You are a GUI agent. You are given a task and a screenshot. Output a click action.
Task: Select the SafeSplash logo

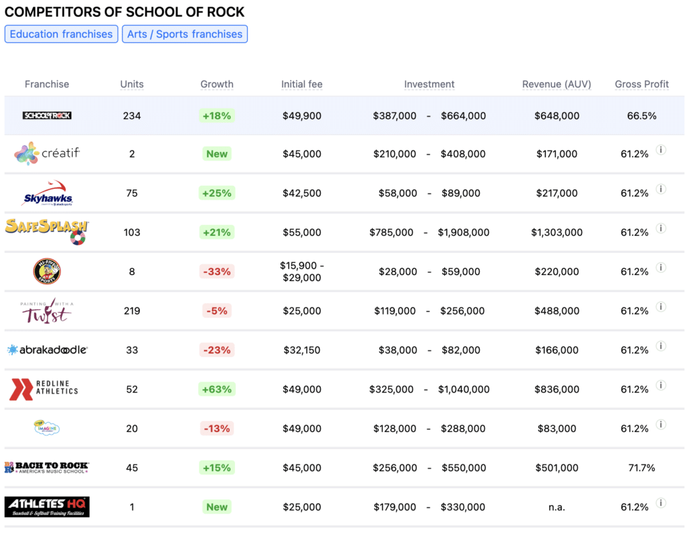47,232
